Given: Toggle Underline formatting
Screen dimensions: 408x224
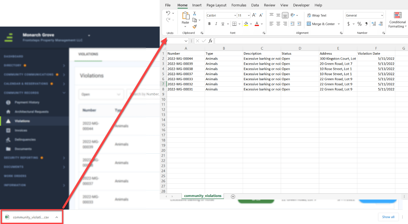Looking at the screenshot, I should [x=223, y=24].
